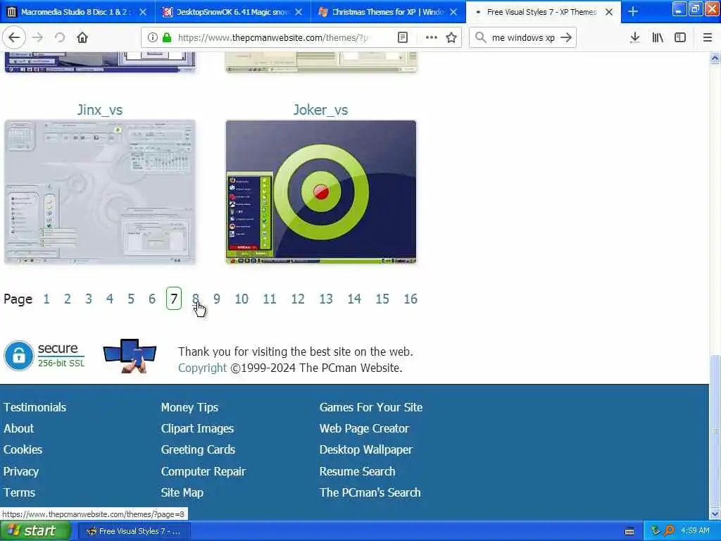Click the search magnifier icon

[480, 37]
